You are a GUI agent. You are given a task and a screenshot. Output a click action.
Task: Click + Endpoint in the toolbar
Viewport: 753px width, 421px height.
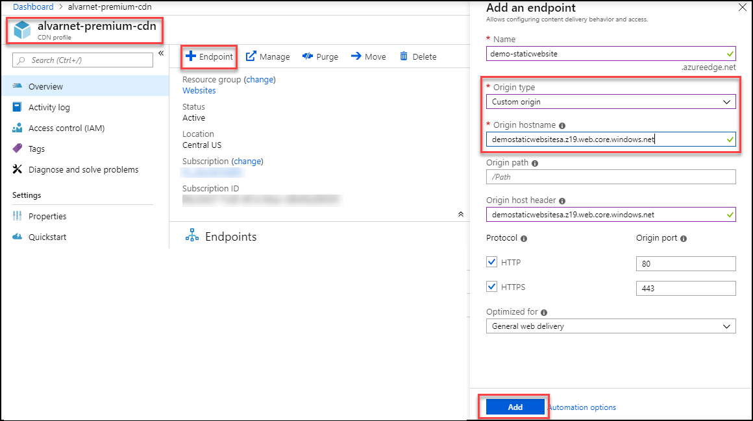[x=210, y=56]
